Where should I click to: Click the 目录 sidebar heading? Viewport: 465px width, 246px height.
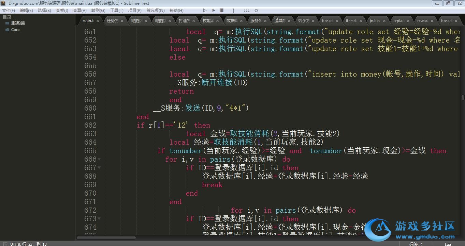pyautogui.click(x=7, y=17)
